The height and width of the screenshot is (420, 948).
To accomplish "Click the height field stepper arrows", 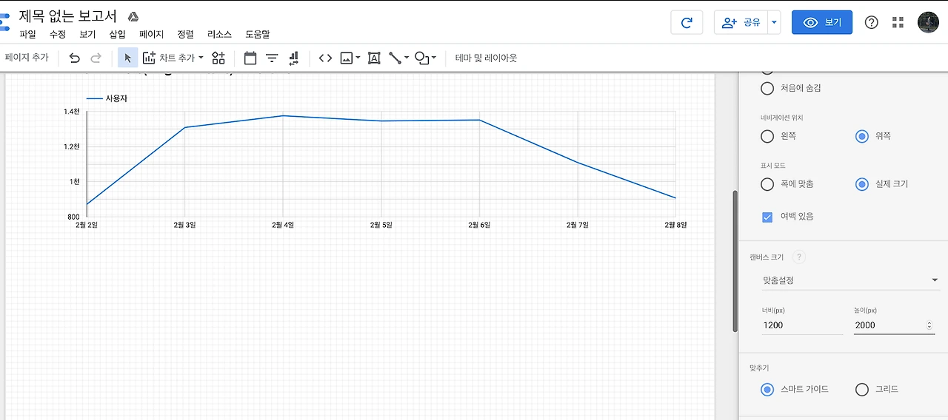I will coord(929,325).
